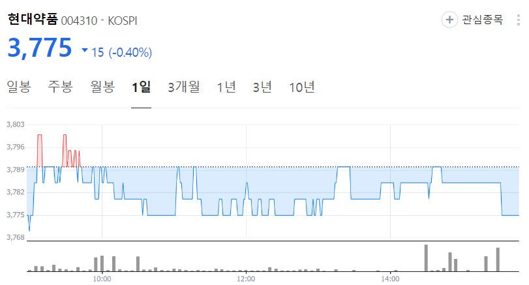Click the KOSPI market label
Screen dimensions: 529x285
click(123, 21)
